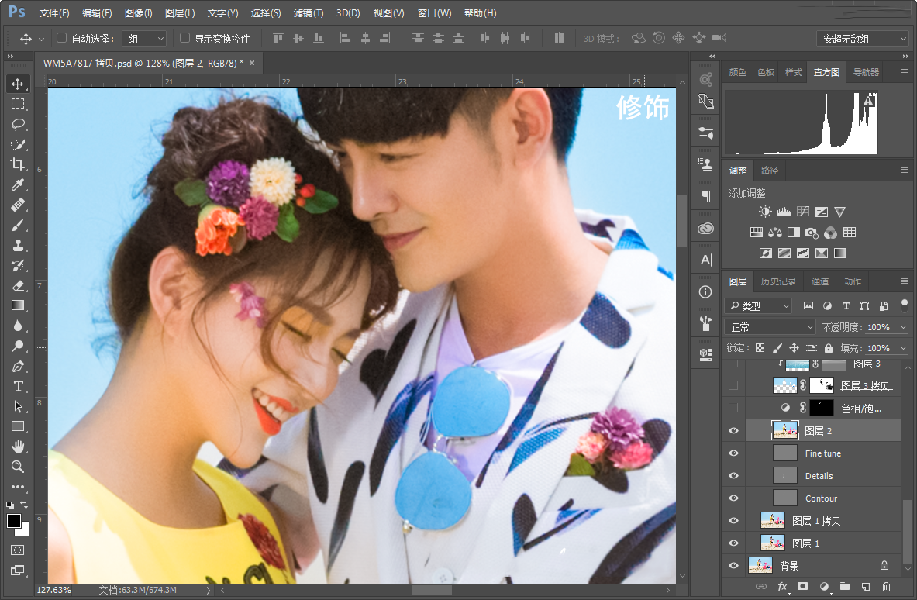Hide the Details layer
This screenshot has width=917, height=600.
733,475
